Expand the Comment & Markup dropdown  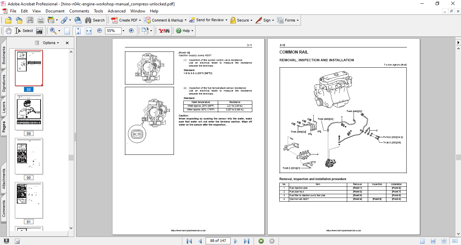coord(186,20)
